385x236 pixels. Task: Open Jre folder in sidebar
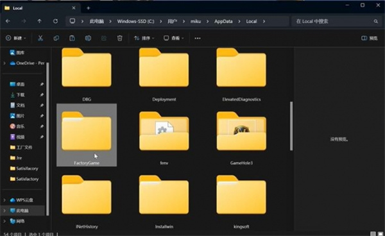pos(16,158)
